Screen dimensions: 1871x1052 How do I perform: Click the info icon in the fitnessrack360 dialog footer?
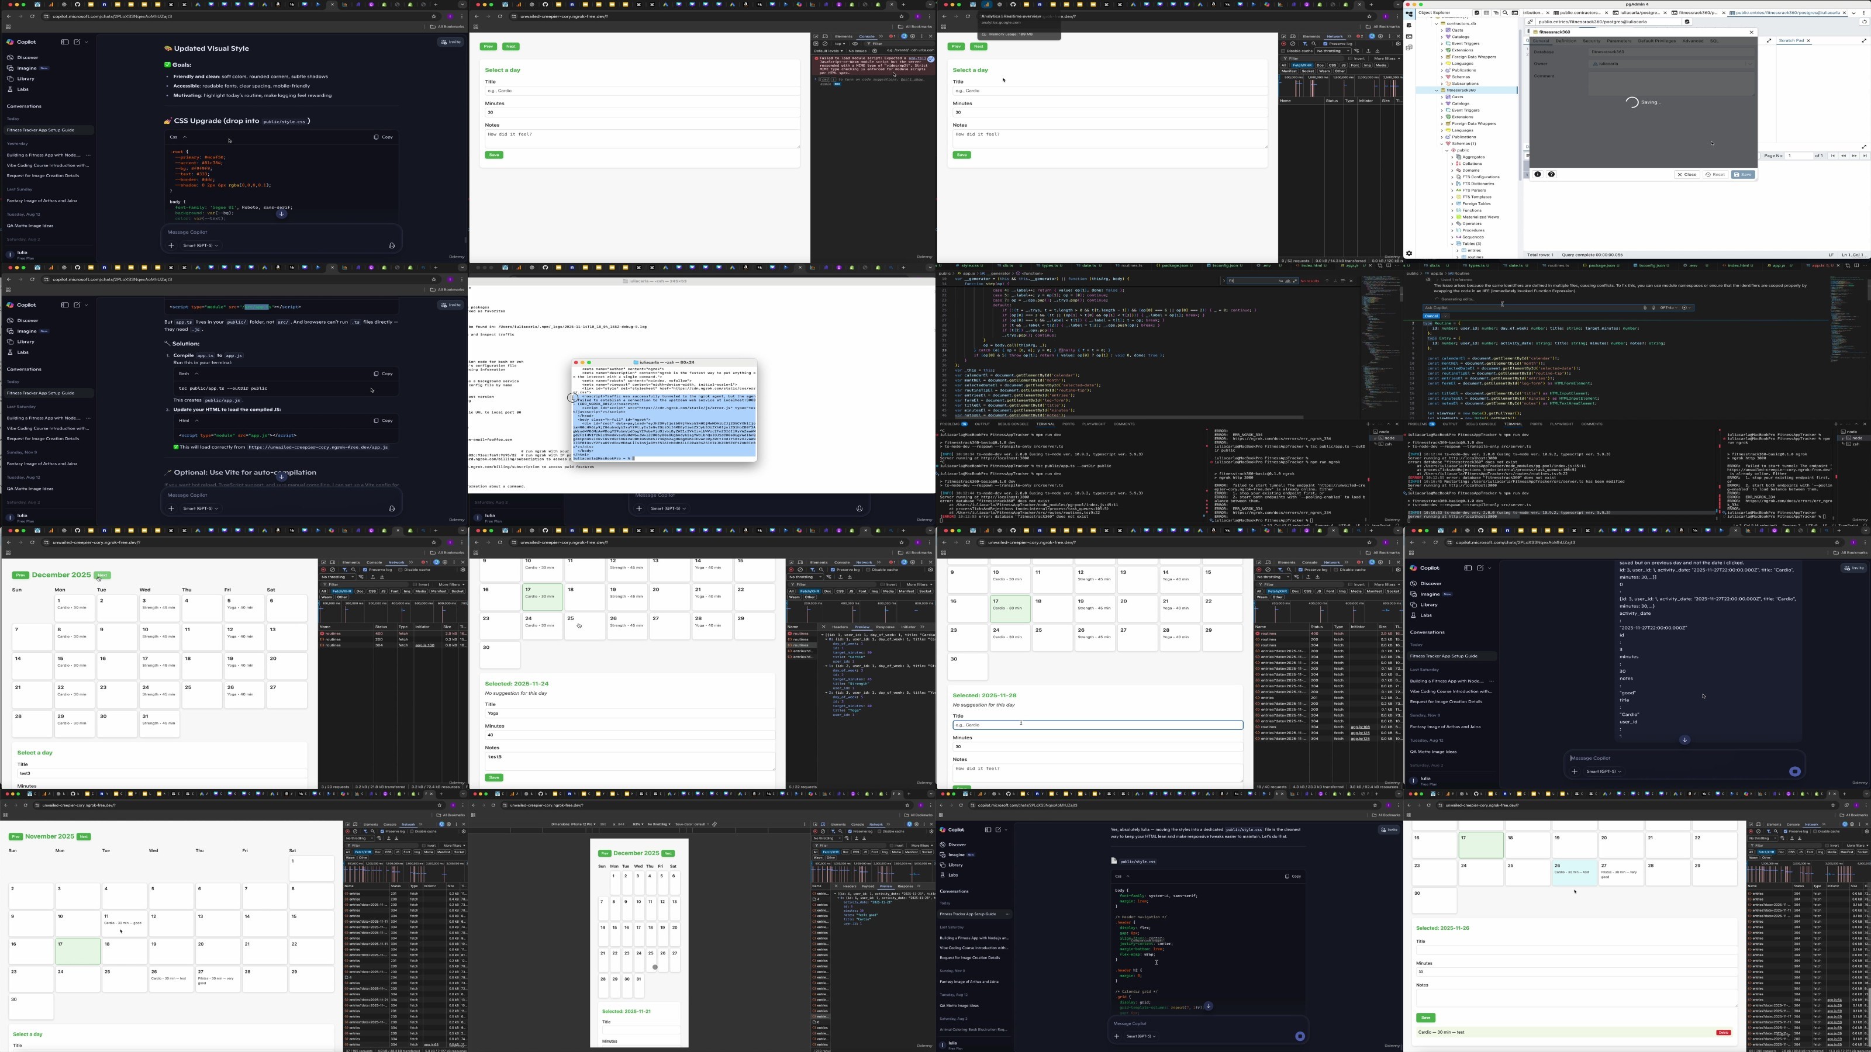click(1538, 174)
